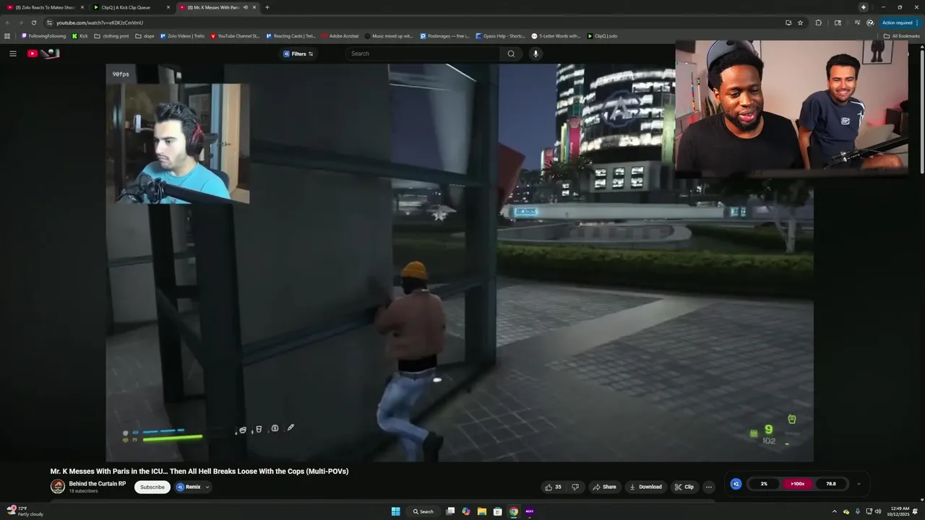Open the Kick bookmark

79,35
